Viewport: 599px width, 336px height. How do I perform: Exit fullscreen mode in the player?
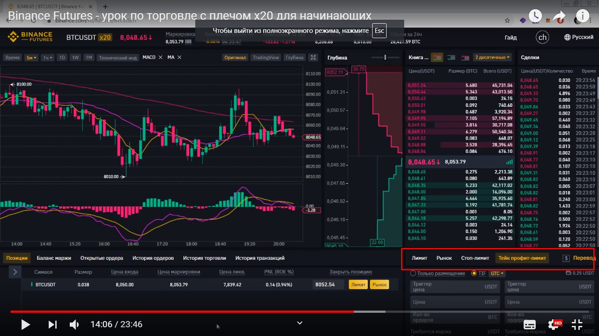[x=577, y=325]
